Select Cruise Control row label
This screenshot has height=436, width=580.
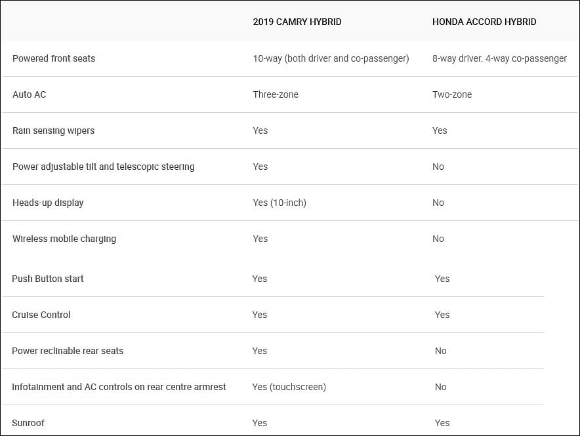coord(41,315)
